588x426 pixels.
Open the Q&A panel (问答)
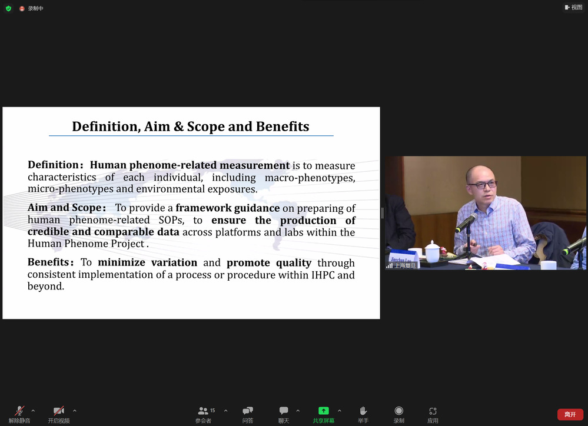(248, 414)
